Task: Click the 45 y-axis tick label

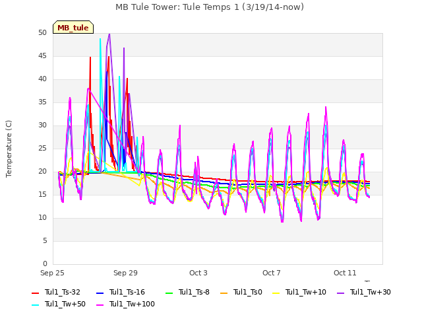Action: point(42,55)
